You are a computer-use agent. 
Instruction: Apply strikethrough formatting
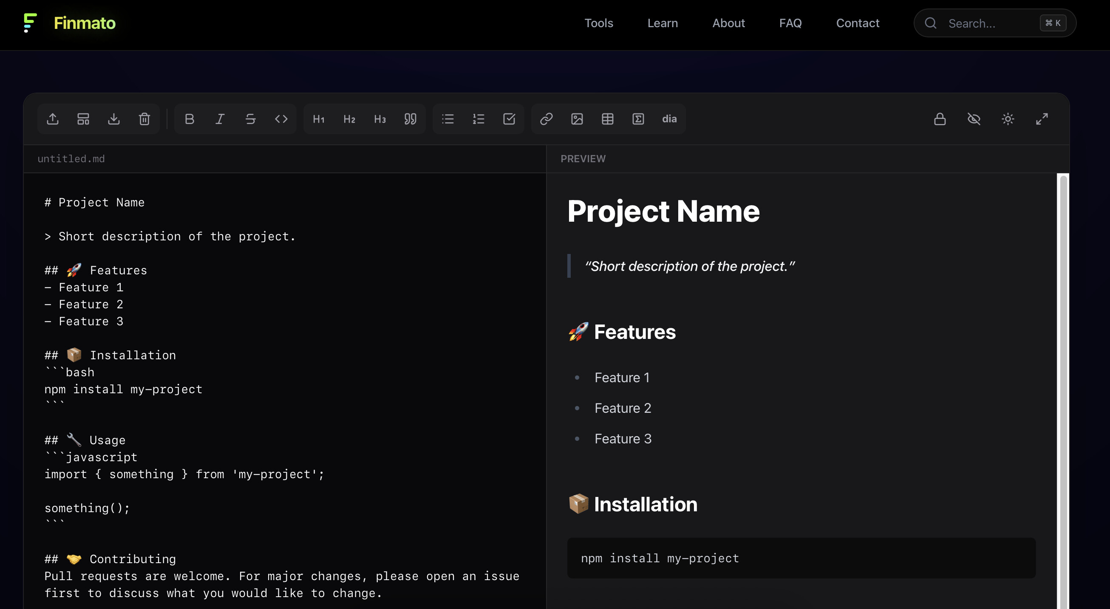(x=250, y=119)
